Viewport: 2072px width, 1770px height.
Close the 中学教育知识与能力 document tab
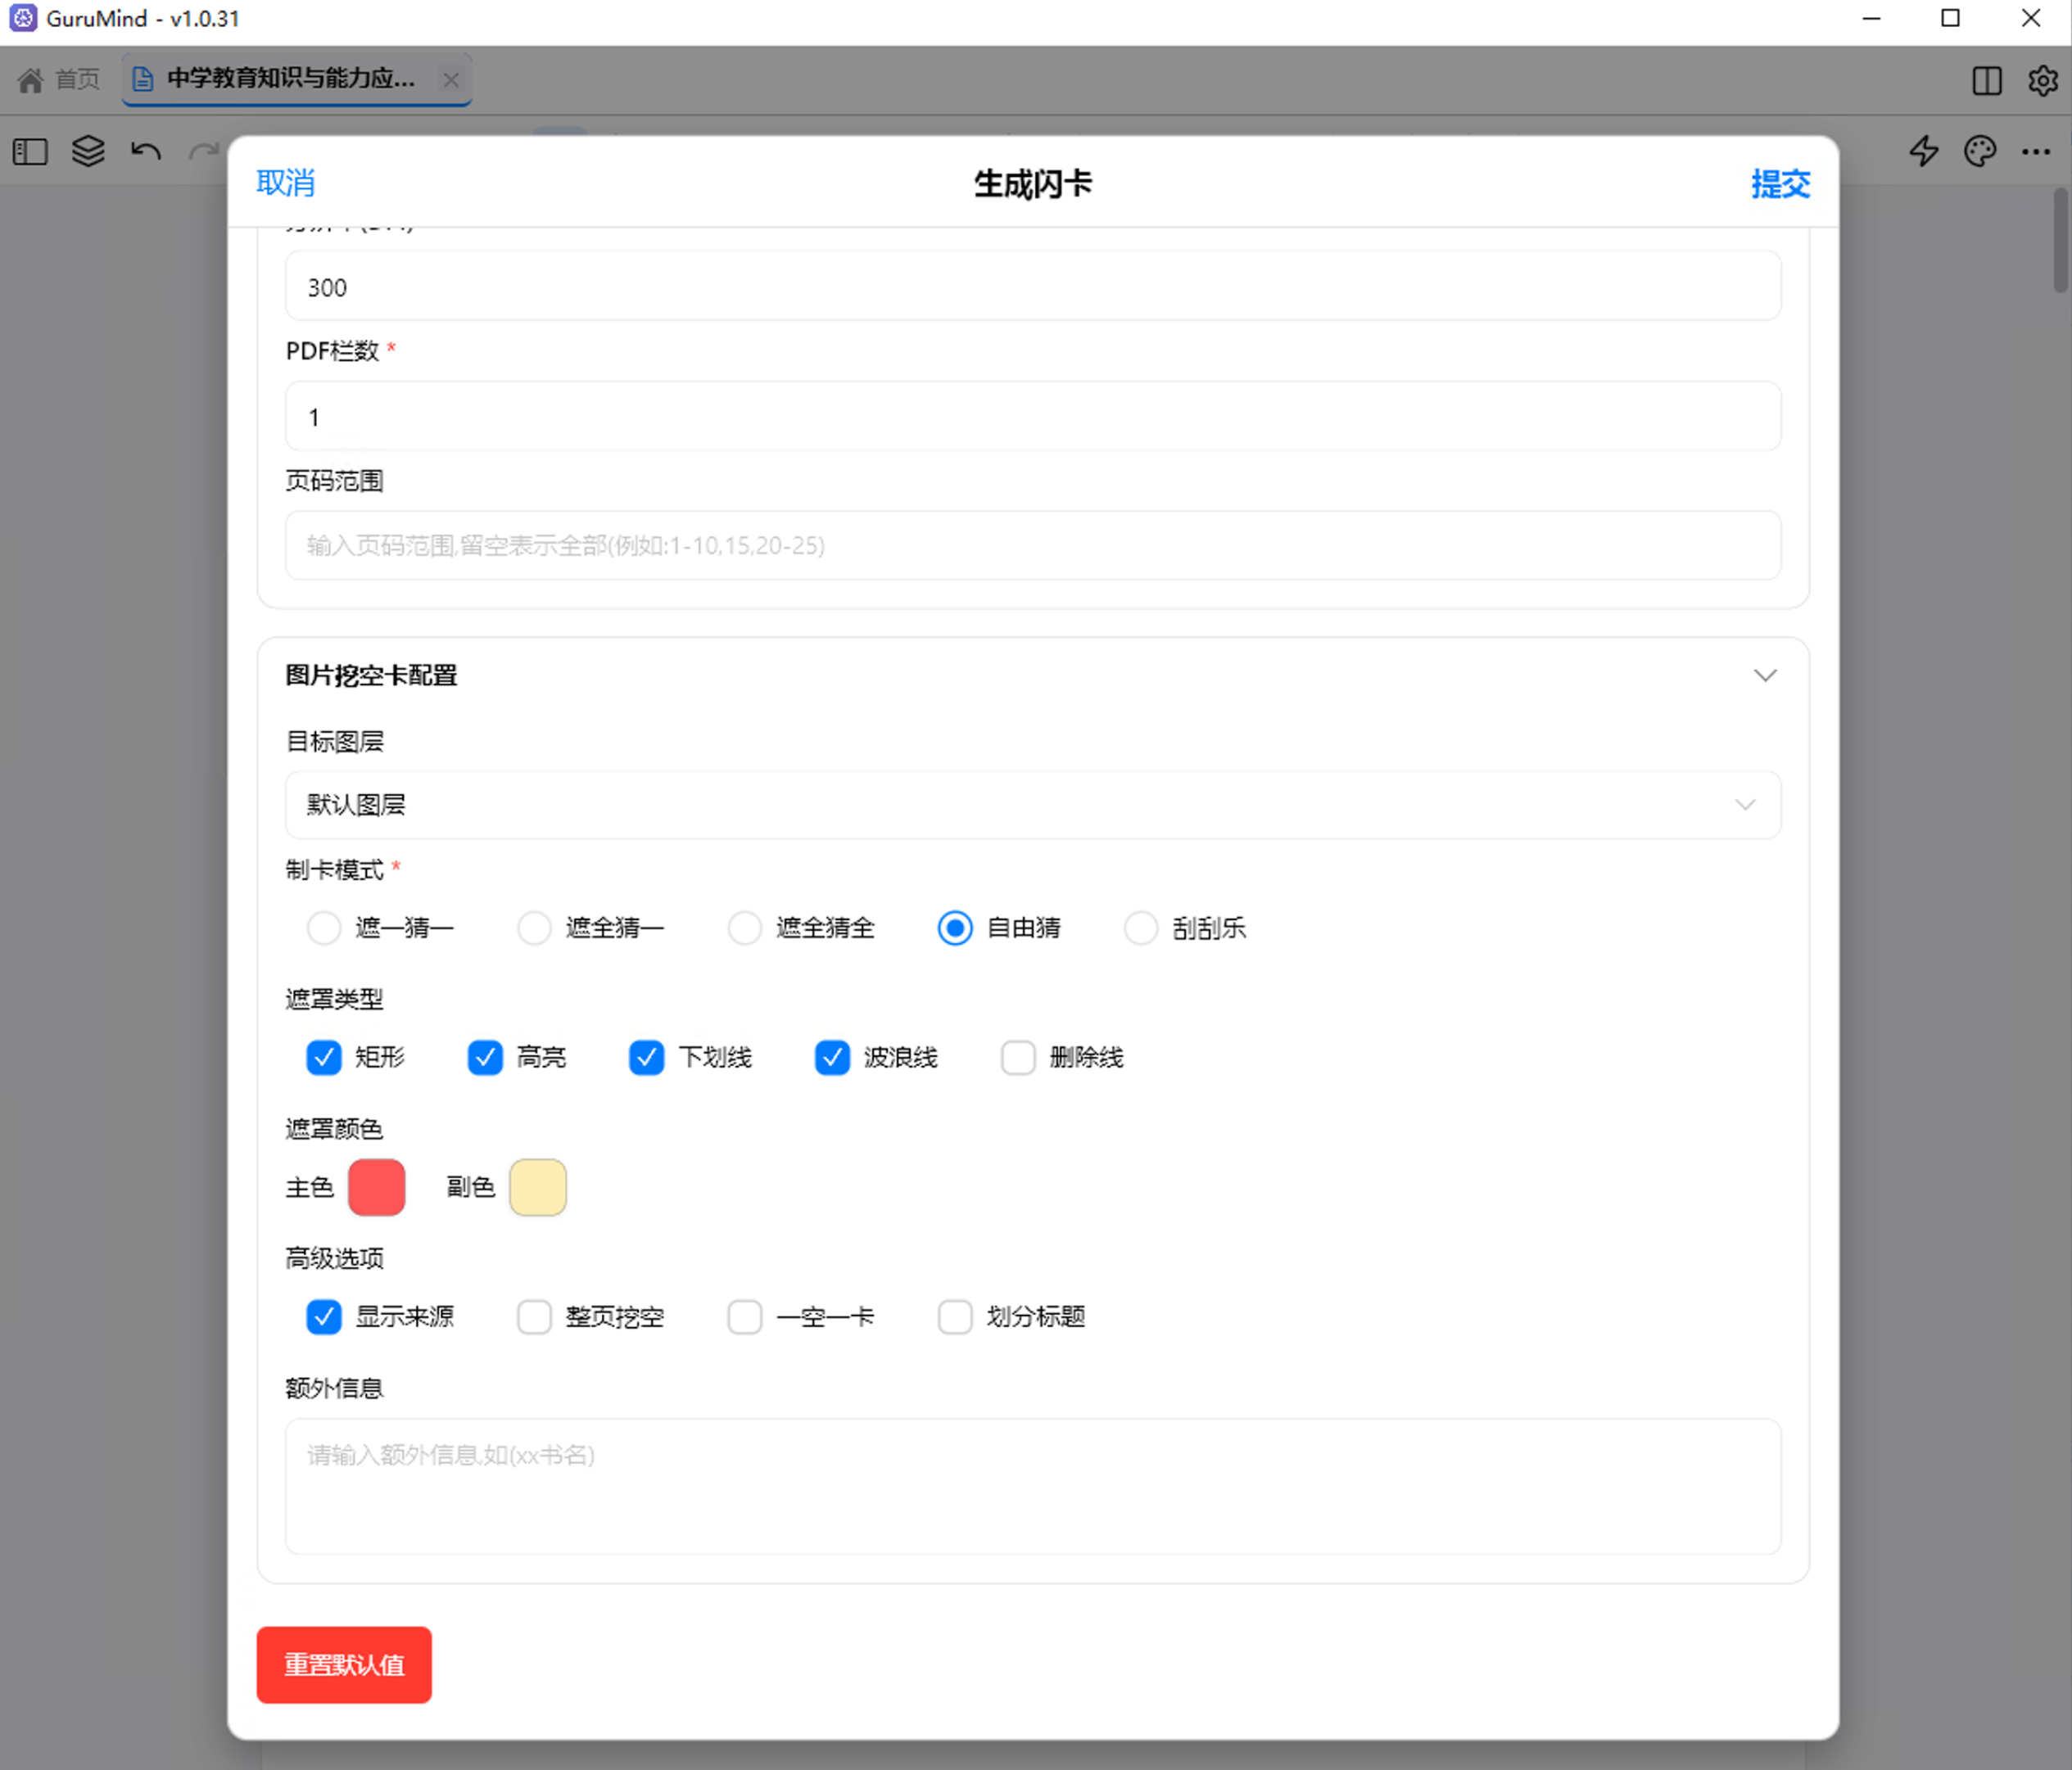point(451,79)
